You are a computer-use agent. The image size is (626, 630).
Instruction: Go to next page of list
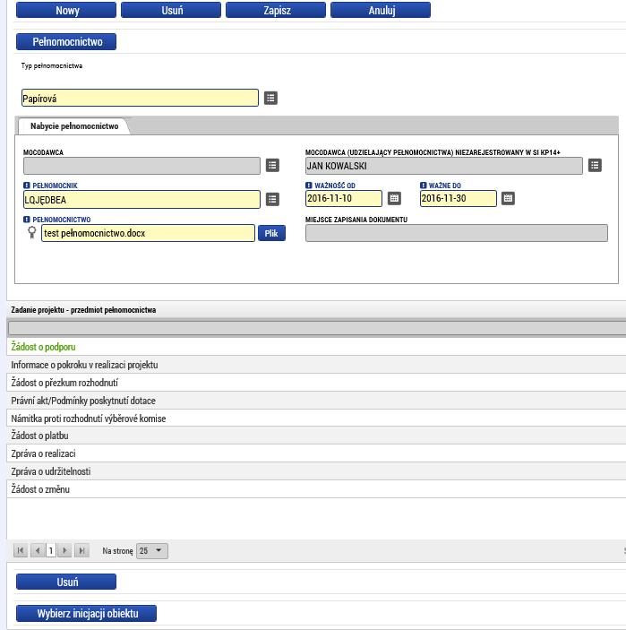click(64, 550)
